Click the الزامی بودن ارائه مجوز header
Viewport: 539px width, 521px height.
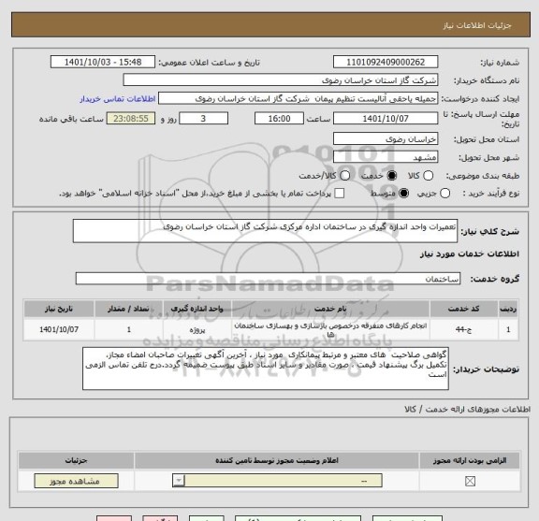(x=470, y=460)
